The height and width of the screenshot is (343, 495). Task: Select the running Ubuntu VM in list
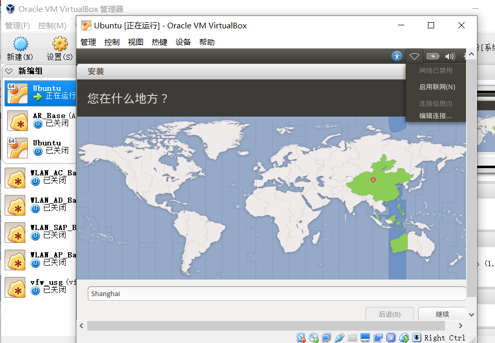[40, 93]
